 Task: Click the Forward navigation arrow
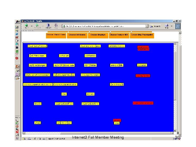[37, 26]
